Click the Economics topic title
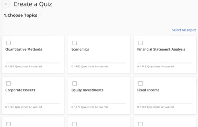The height and width of the screenshot is (127, 198). click(80, 49)
